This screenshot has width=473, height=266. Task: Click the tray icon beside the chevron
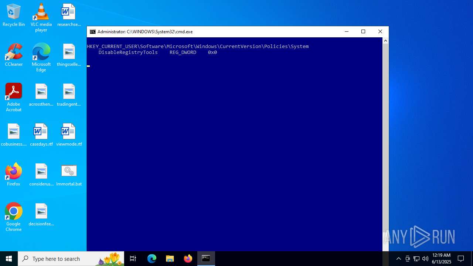408,259
